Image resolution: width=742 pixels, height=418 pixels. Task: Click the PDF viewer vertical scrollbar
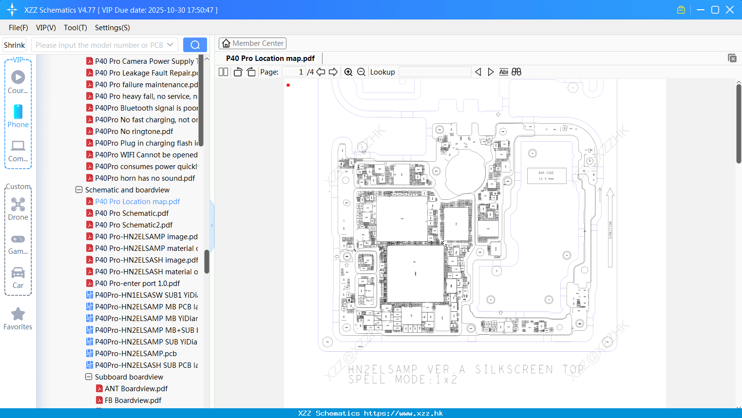739,124
